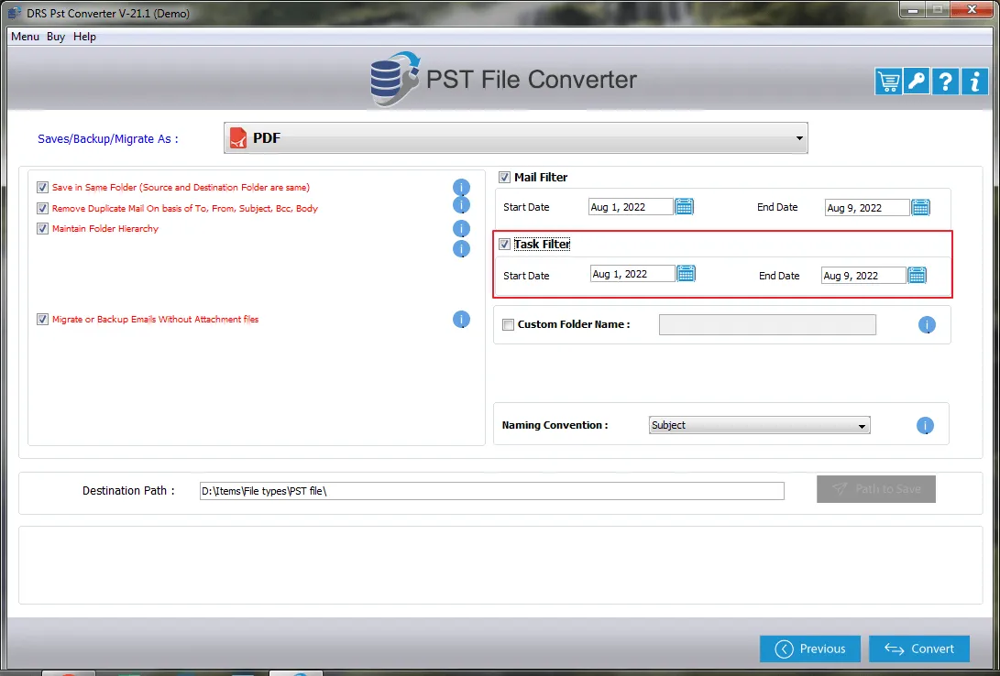1000x676 pixels.
Task: Click info icon beside Naming Convention
Action: click(925, 426)
